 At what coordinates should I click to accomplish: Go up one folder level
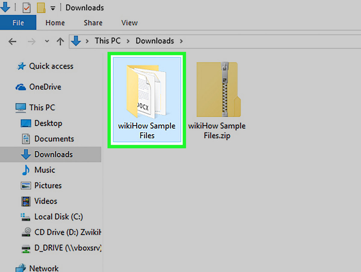click(x=60, y=41)
